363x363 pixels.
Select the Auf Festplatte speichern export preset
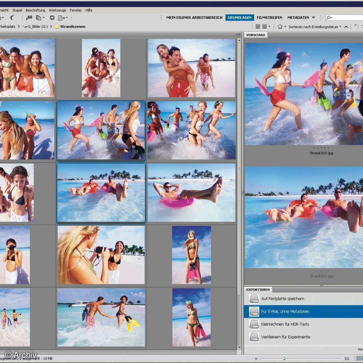(283, 299)
